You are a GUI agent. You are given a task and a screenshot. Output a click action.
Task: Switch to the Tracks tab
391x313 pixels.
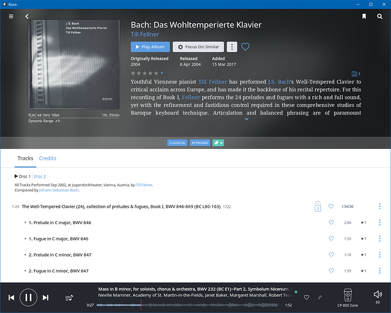[x=25, y=158]
